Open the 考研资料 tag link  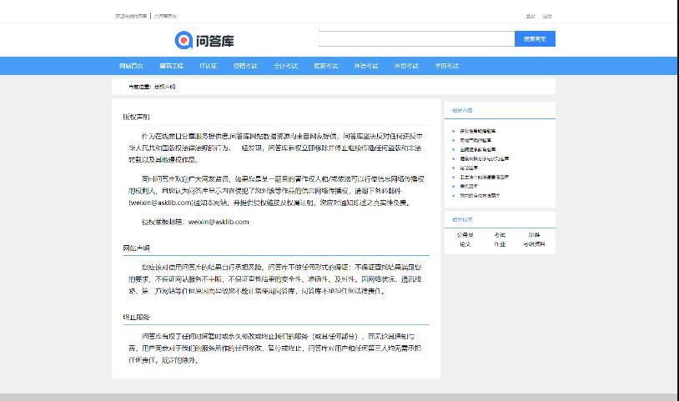[534, 244]
